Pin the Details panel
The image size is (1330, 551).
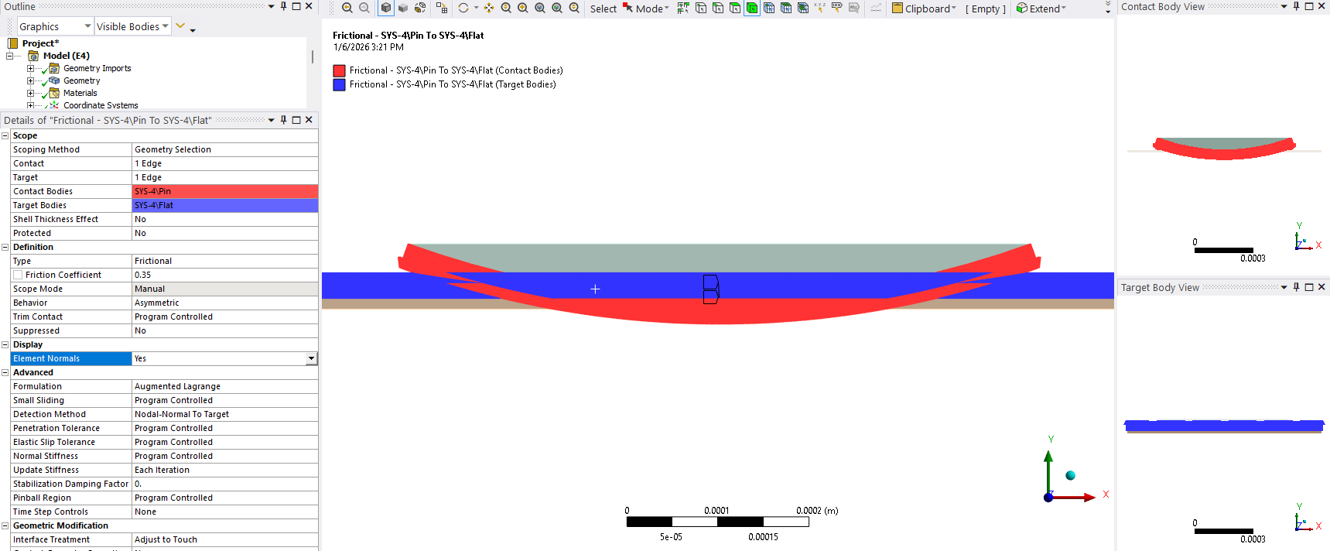click(x=284, y=120)
